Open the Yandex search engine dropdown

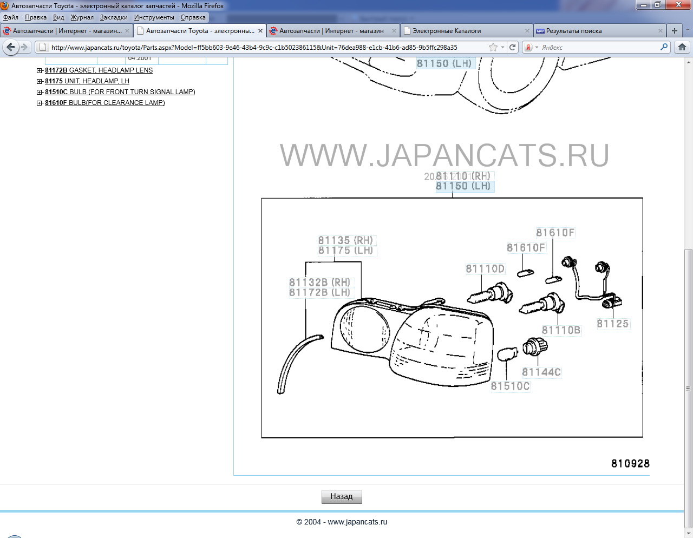(531, 48)
